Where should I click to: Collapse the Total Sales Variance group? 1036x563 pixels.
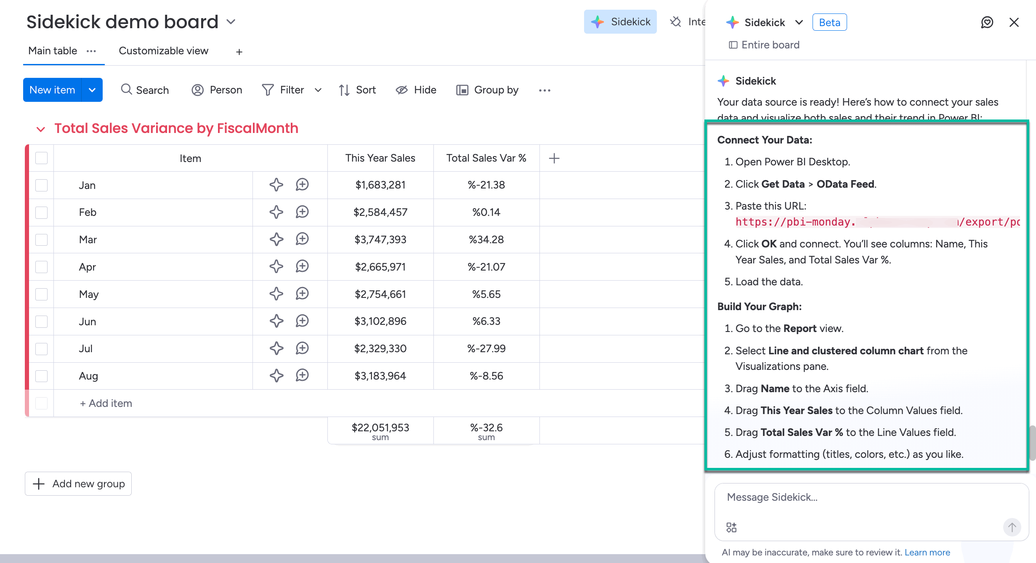pyautogui.click(x=40, y=129)
